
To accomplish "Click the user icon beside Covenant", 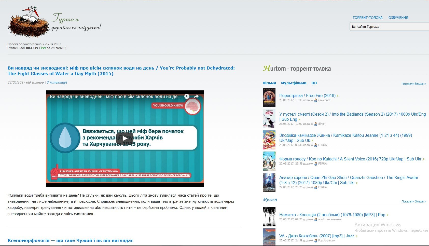I will click(x=316, y=100).
